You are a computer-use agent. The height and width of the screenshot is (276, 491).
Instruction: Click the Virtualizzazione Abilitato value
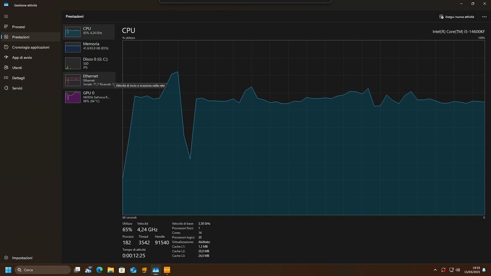pyautogui.click(x=204, y=242)
